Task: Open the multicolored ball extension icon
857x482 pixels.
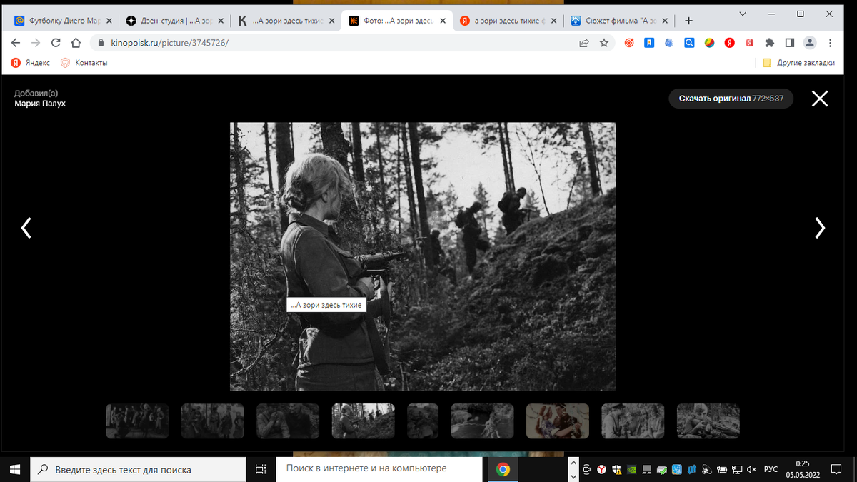Action: tap(710, 43)
